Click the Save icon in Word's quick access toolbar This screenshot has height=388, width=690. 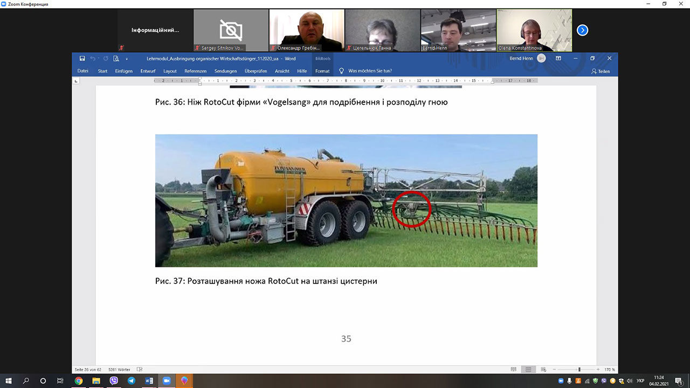(x=82, y=58)
